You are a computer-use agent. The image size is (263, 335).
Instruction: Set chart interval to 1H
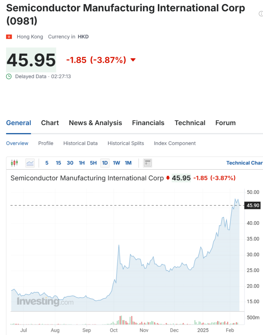(x=82, y=163)
